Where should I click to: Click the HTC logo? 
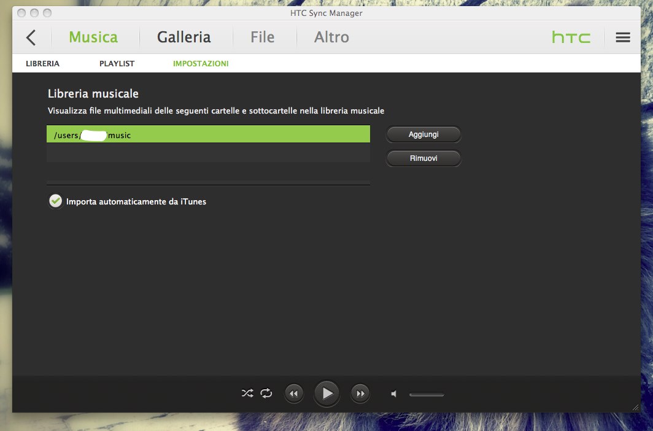(x=571, y=37)
